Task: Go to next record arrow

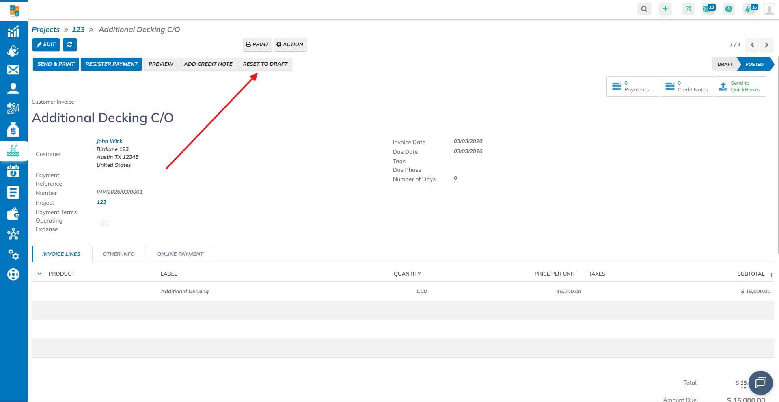Action: click(766, 45)
